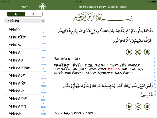Select word 'የተከተለውን' in list

[x=22, y=106]
